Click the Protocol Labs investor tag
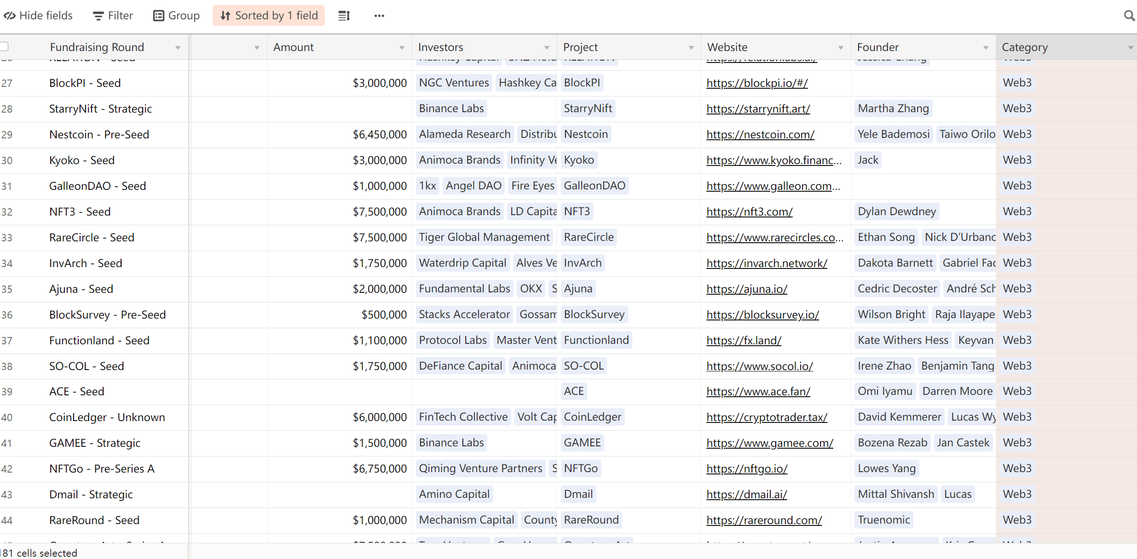This screenshot has width=1137, height=559. pyautogui.click(x=453, y=340)
